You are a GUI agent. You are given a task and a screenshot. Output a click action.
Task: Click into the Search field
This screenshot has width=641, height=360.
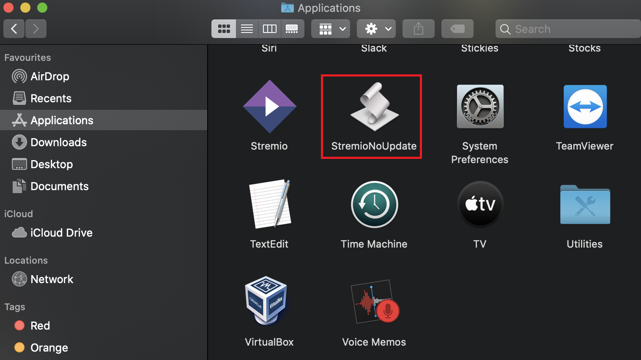click(568, 29)
